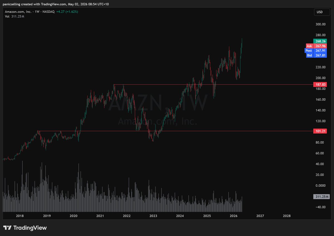Image resolution: width=334 pixels, height=236 pixels.
Task: Click the 268.26 last price label
Action: pos(320,41)
